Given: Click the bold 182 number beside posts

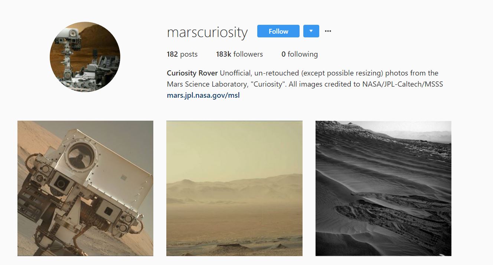Looking at the screenshot, I should coord(172,54).
